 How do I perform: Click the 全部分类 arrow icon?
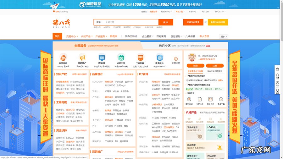176,59
